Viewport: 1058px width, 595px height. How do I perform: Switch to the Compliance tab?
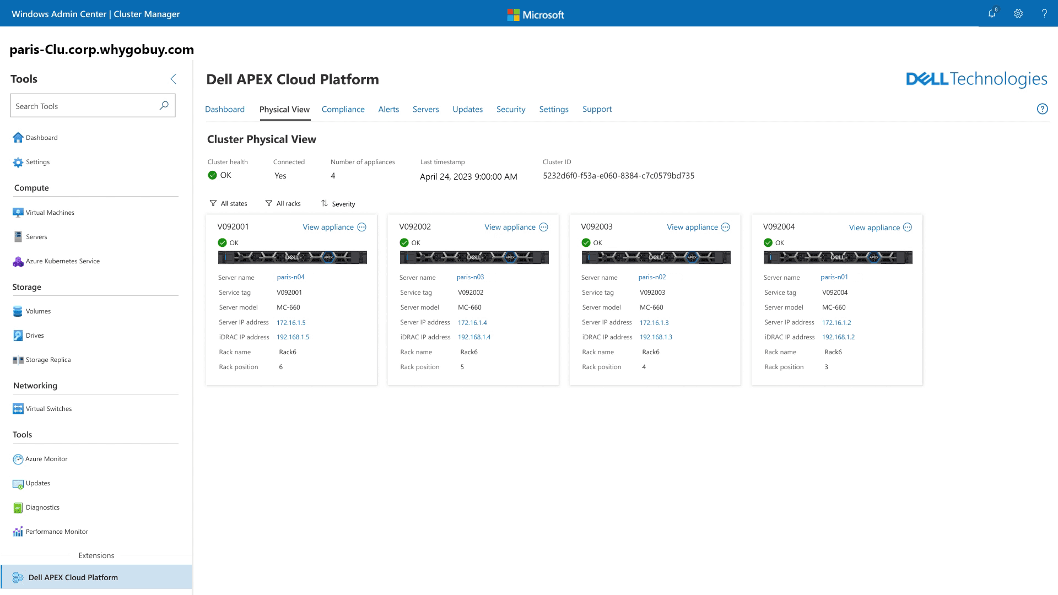343,109
